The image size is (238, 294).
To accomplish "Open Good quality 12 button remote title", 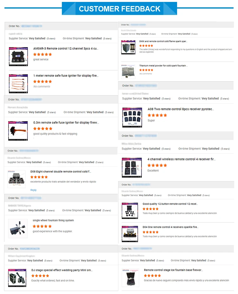I will (170, 204).
